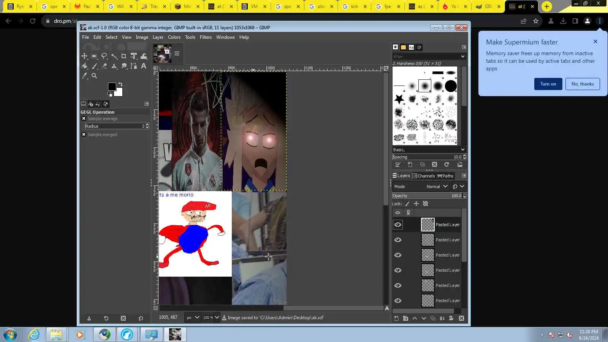This screenshot has height=342, width=608.
Task: Select the Warp Transform tool
Action: [144, 56]
